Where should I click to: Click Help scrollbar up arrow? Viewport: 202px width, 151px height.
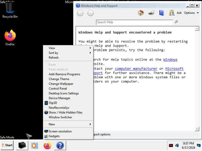tap(197, 29)
